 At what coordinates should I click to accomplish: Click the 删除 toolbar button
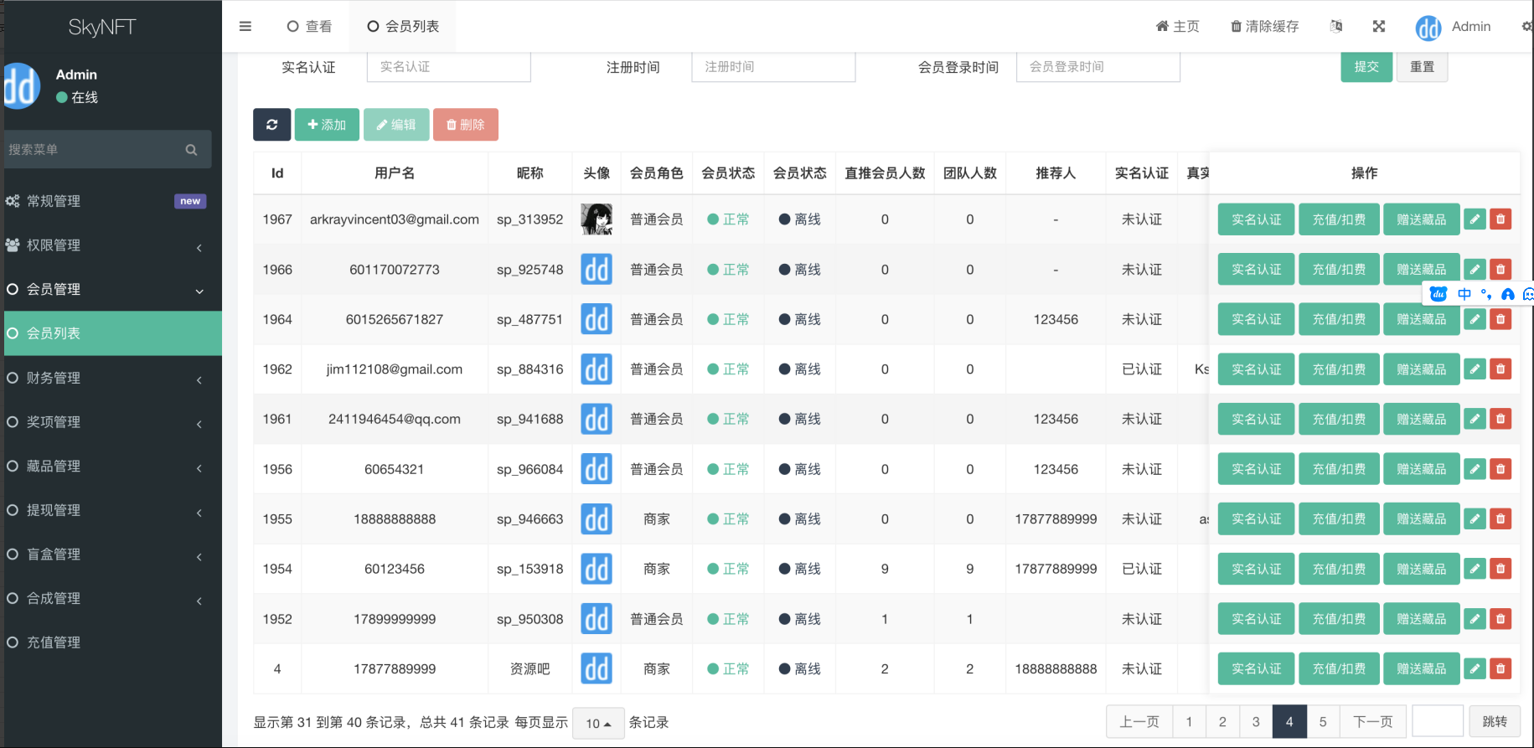466,125
